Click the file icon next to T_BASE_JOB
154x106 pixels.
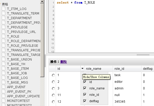[x=4, y=73]
